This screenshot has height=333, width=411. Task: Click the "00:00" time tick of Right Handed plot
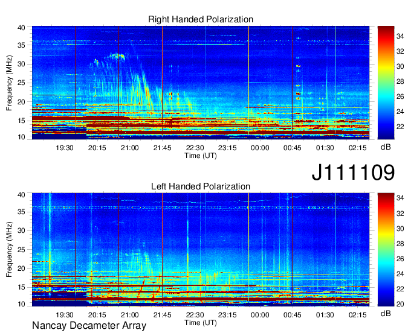[260, 148]
